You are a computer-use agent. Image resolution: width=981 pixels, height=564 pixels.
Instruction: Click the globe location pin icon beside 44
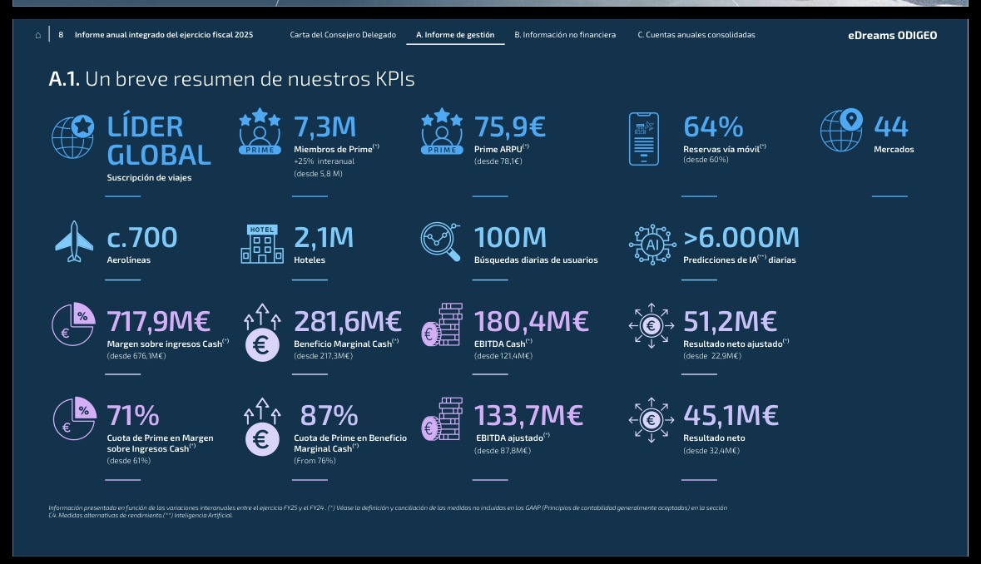(841, 130)
